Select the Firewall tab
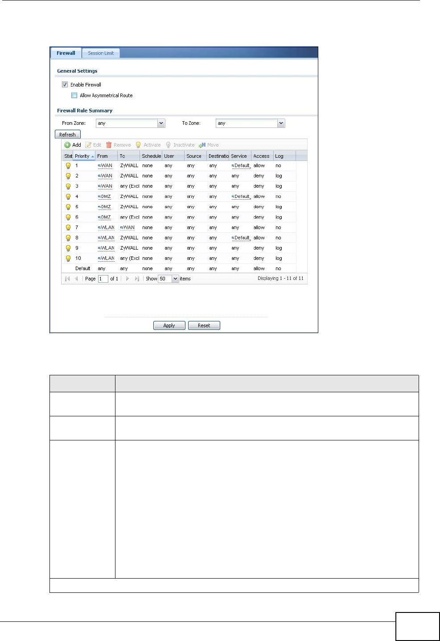This screenshot has width=440, height=641. [66, 53]
